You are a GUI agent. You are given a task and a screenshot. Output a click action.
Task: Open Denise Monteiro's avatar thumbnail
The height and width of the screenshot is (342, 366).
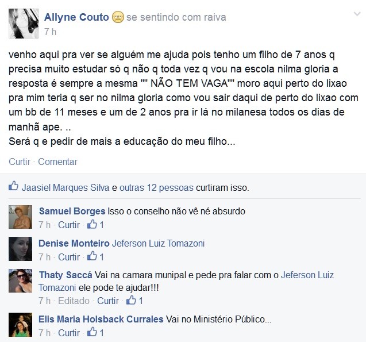(20, 249)
